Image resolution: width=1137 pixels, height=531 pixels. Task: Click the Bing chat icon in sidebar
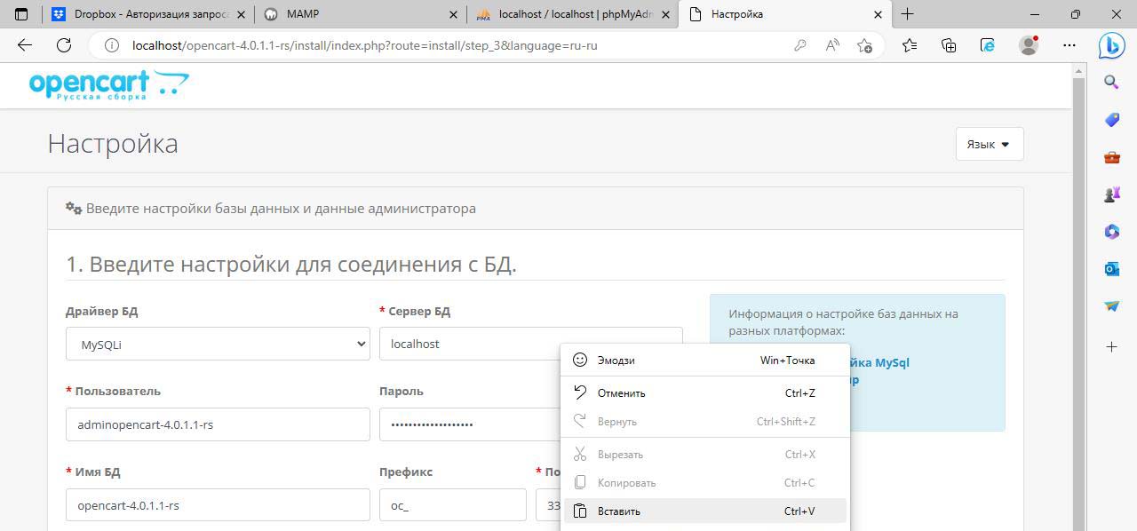pos(1111,45)
